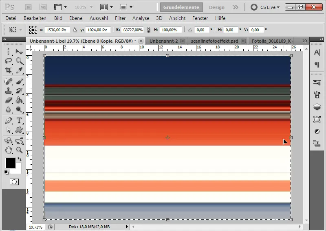Edit the rotation angle field

click(201, 30)
